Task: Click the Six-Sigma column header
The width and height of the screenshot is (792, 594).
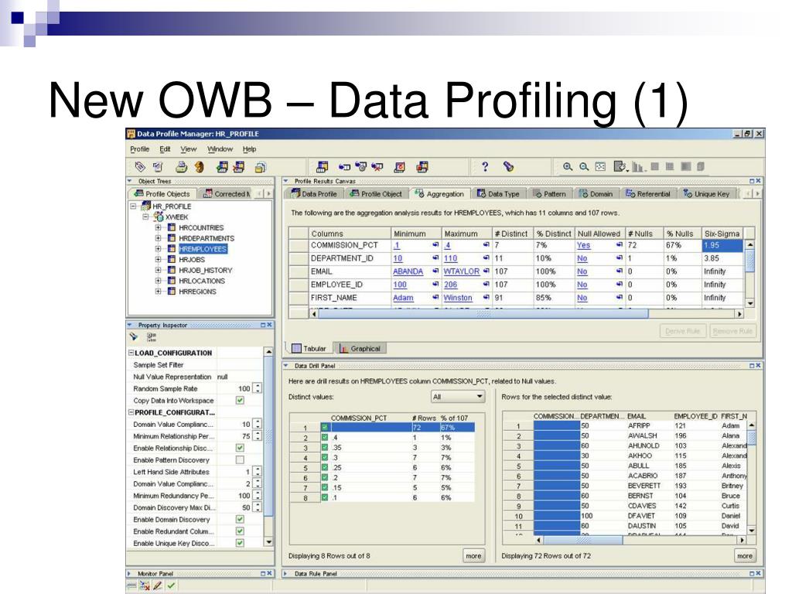Action: tap(722, 234)
